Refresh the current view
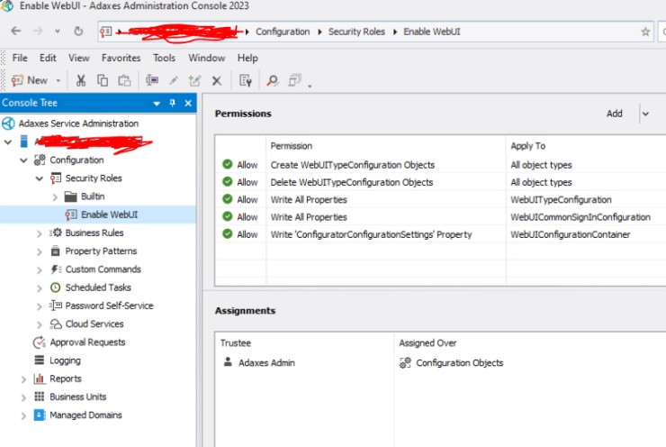666x447 pixels. click(78, 31)
